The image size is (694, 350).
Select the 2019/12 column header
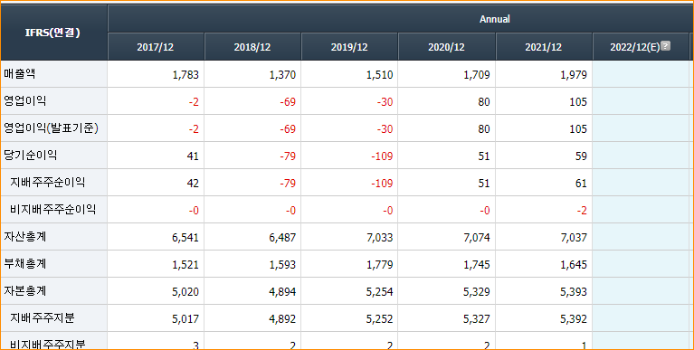349,47
